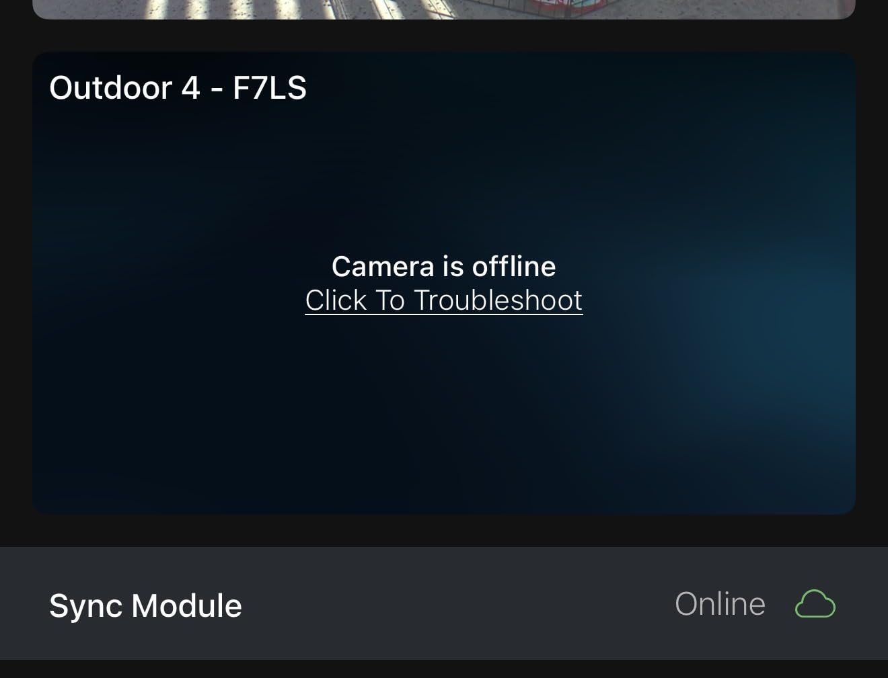Viewport: 888px width, 678px height.
Task: Click the Camera is offline message
Action: (x=444, y=266)
